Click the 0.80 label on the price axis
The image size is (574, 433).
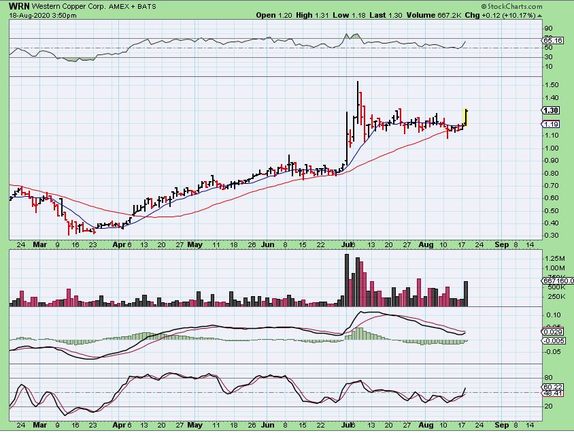[552, 174]
